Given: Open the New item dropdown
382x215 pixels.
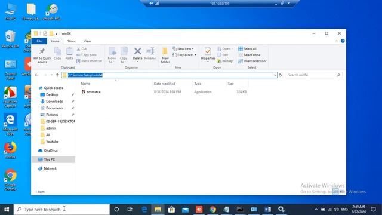Looking at the screenshot, I should click(x=183, y=49).
